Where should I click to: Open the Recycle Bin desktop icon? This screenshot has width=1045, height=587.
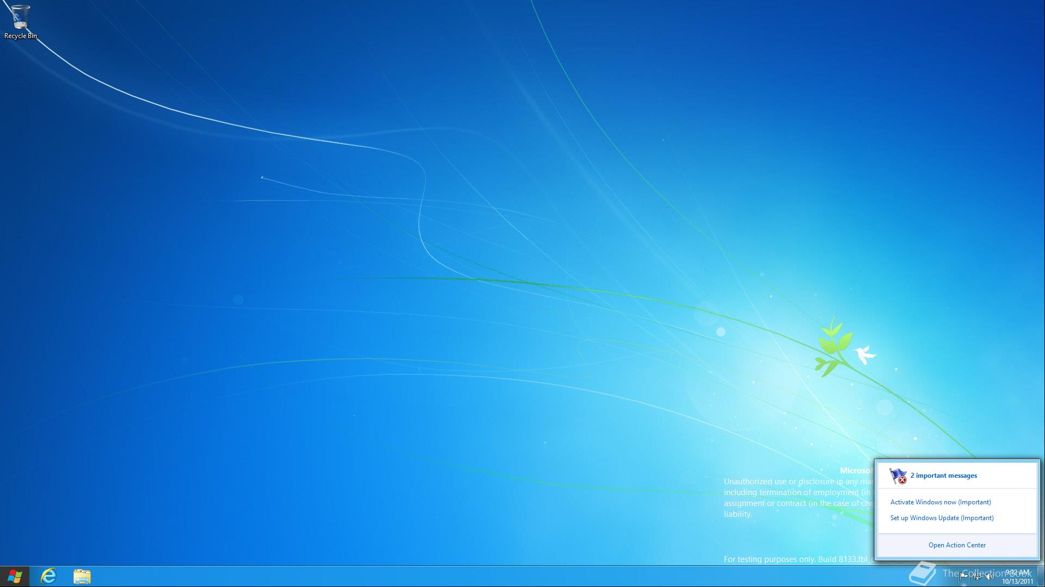pos(21,22)
